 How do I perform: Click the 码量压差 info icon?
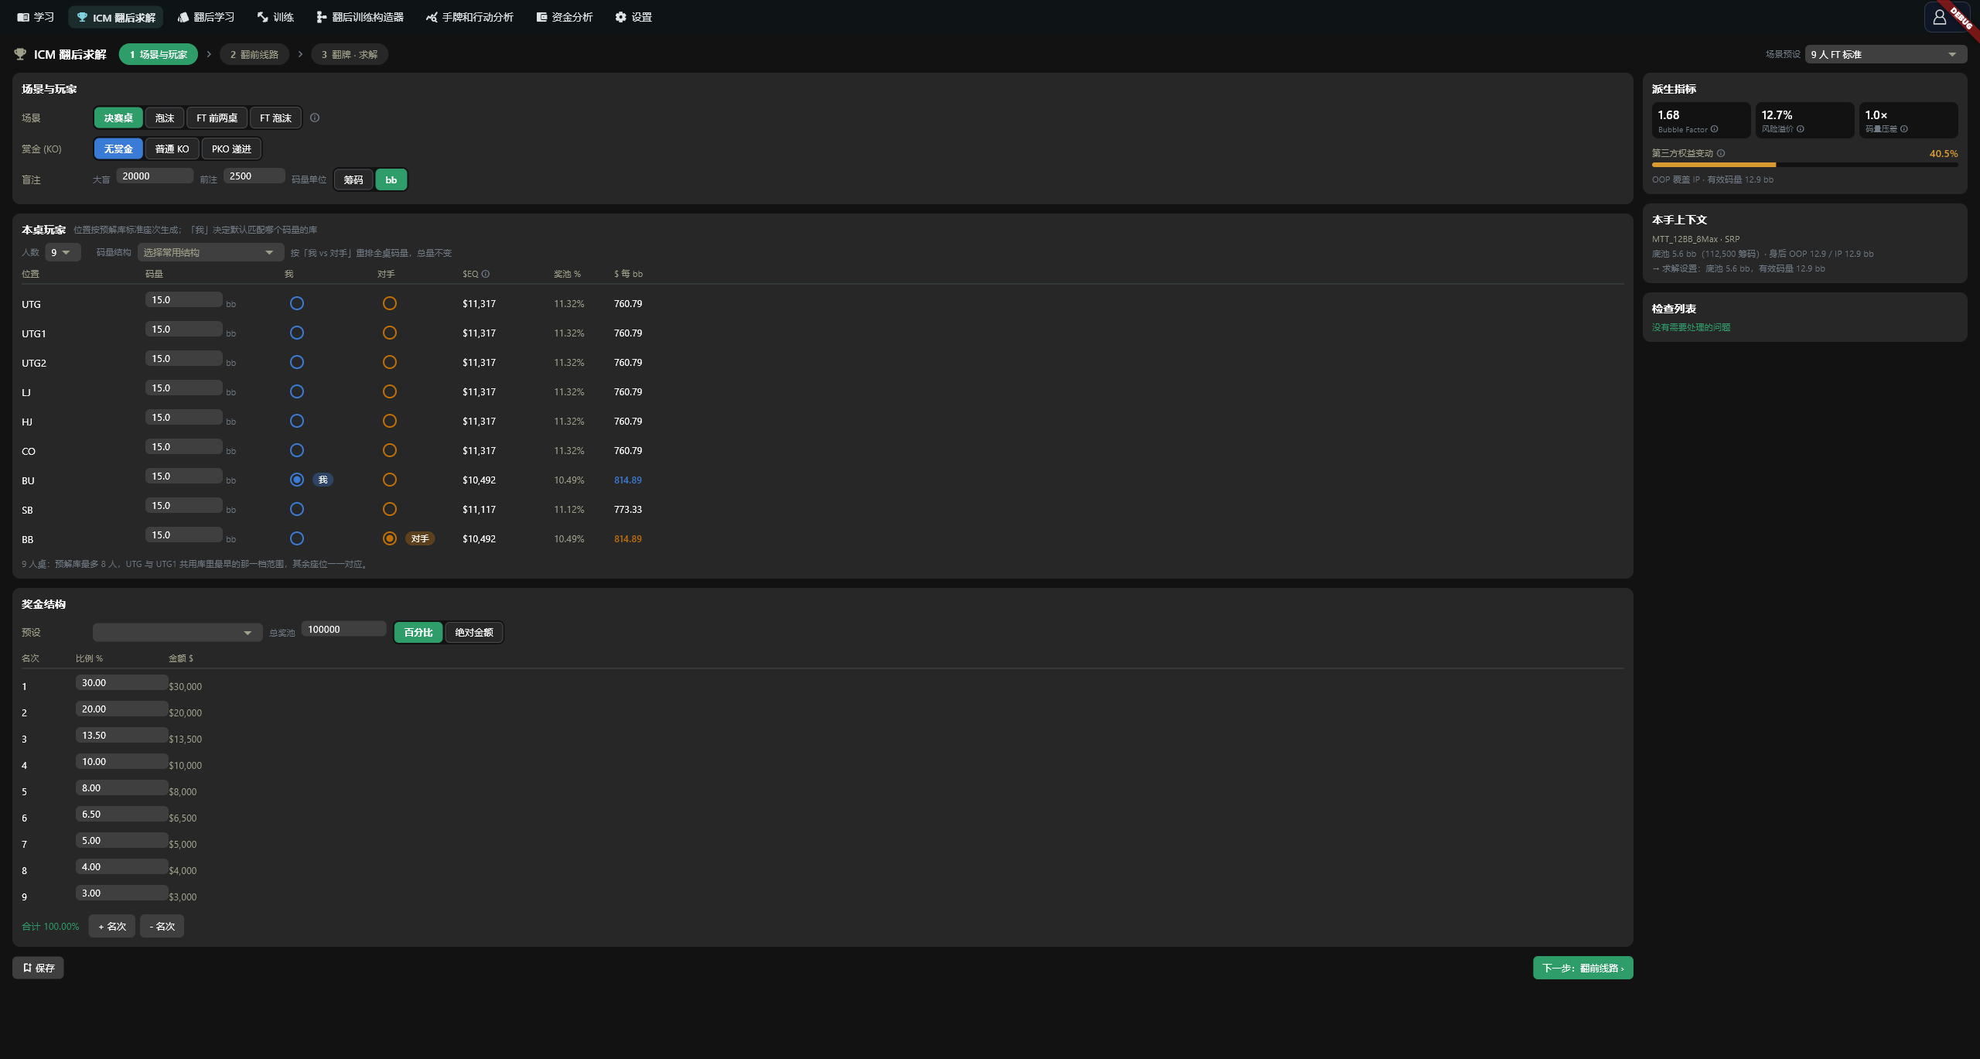point(1904,129)
